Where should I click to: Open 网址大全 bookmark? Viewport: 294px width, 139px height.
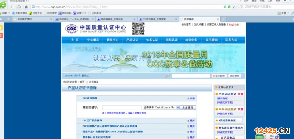(36, 13)
